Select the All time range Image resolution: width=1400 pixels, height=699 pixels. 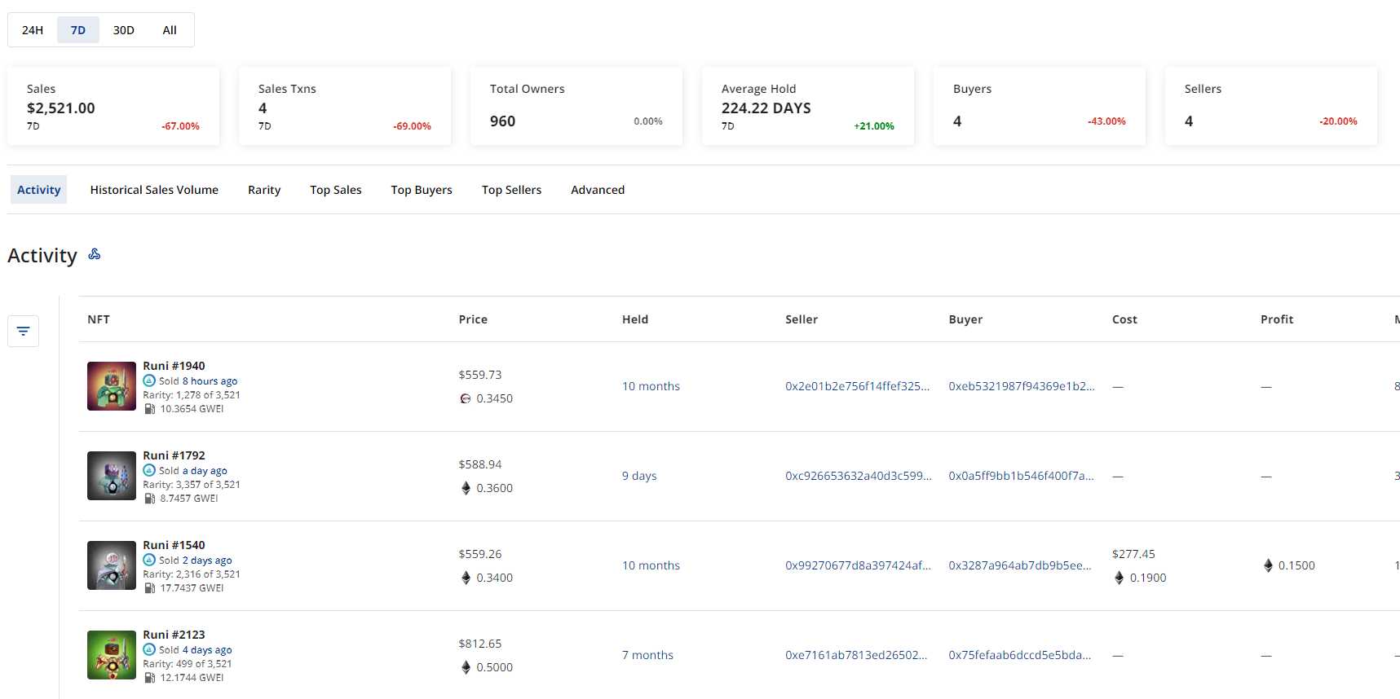pyautogui.click(x=170, y=30)
